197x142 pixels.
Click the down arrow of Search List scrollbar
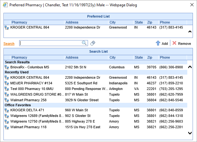(x=190, y=133)
